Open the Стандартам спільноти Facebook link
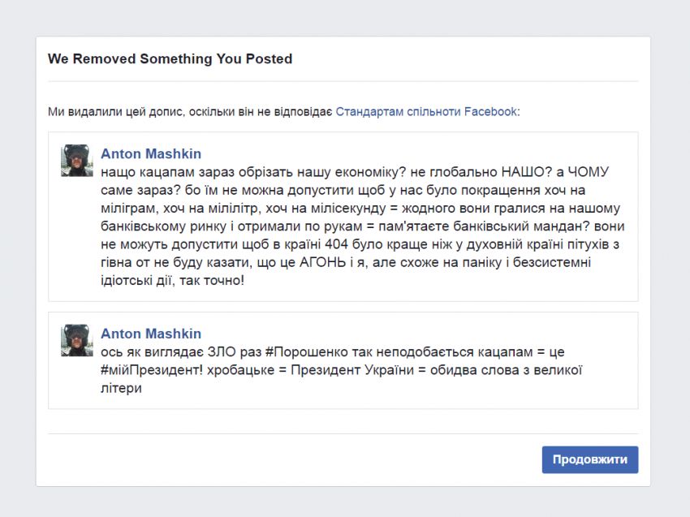 [426, 112]
